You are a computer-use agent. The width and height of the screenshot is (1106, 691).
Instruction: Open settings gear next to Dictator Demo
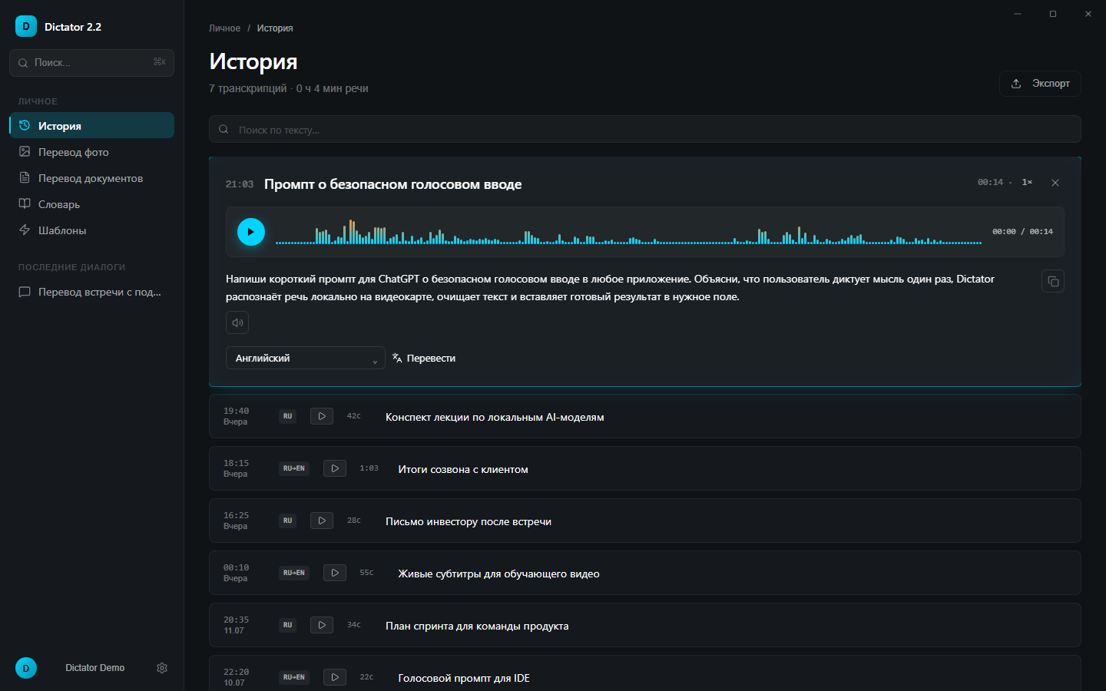(x=162, y=668)
